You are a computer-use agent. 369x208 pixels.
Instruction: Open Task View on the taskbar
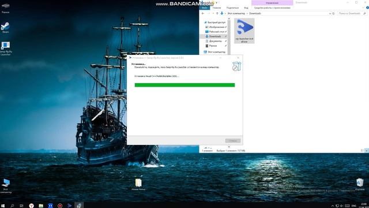click(x=21, y=206)
